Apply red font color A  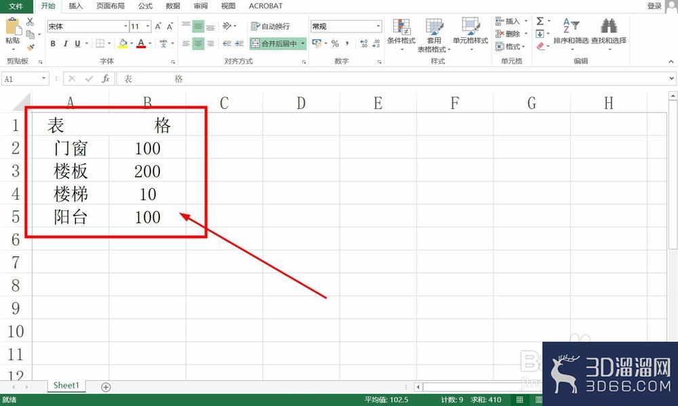click(x=141, y=43)
